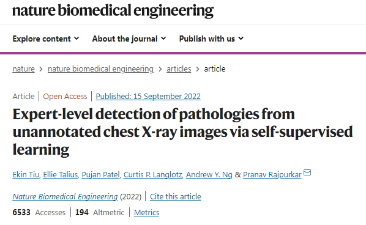Click the Curtis P. Langlotz author link
The width and height of the screenshot is (366, 225).
[152, 175]
